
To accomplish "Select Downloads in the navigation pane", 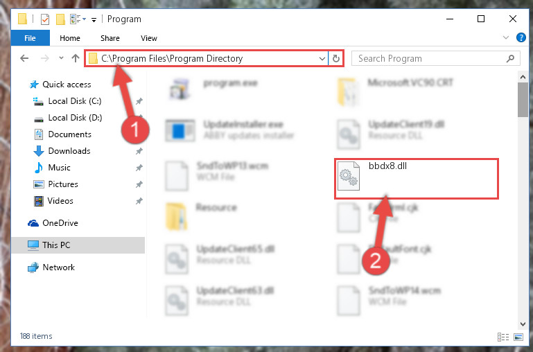I will pos(69,151).
